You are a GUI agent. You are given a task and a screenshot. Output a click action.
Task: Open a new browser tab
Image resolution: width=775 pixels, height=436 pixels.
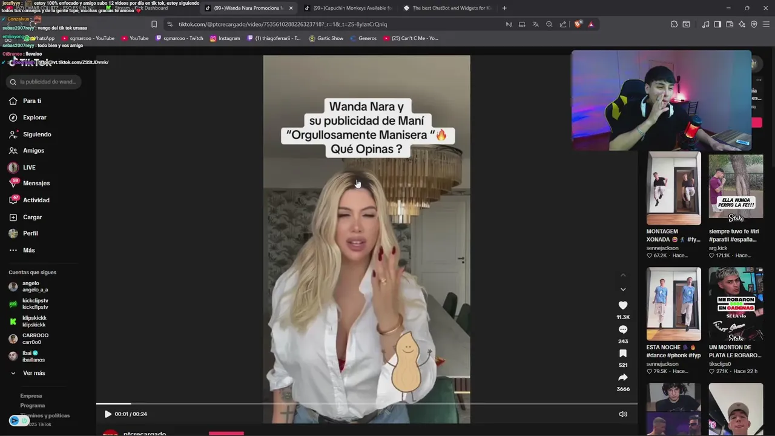(504, 8)
